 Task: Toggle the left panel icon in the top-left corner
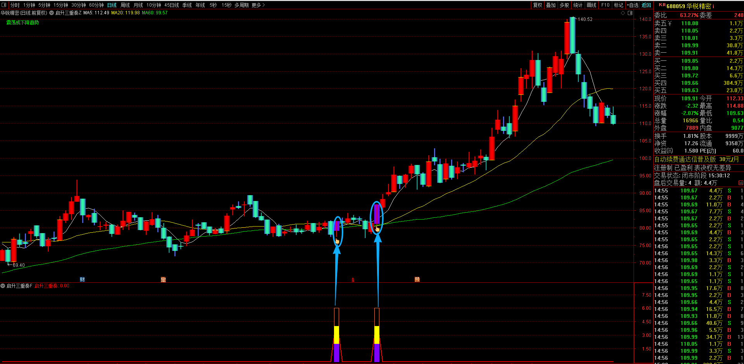(4, 5)
